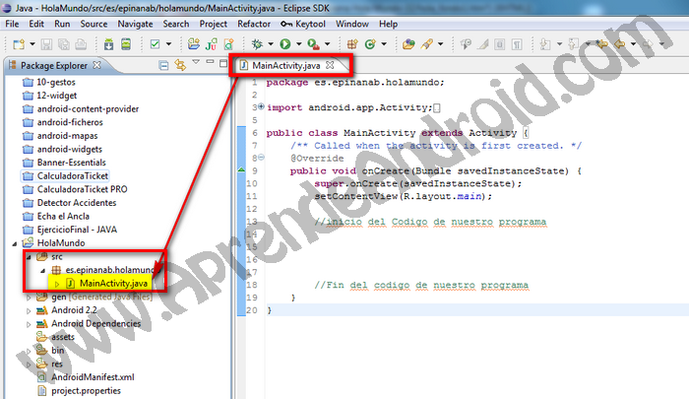Click the green Run button icon
This screenshot has width=689, height=399.
pos(285,44)
